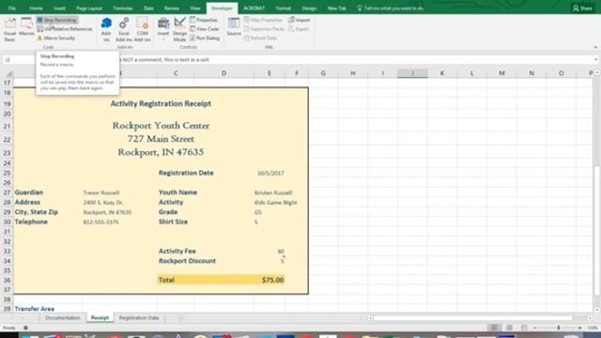The width and height of the screenshot is (601, 338).
Task: Click Expansion Packs in XML group
Action: click(264, 29)
